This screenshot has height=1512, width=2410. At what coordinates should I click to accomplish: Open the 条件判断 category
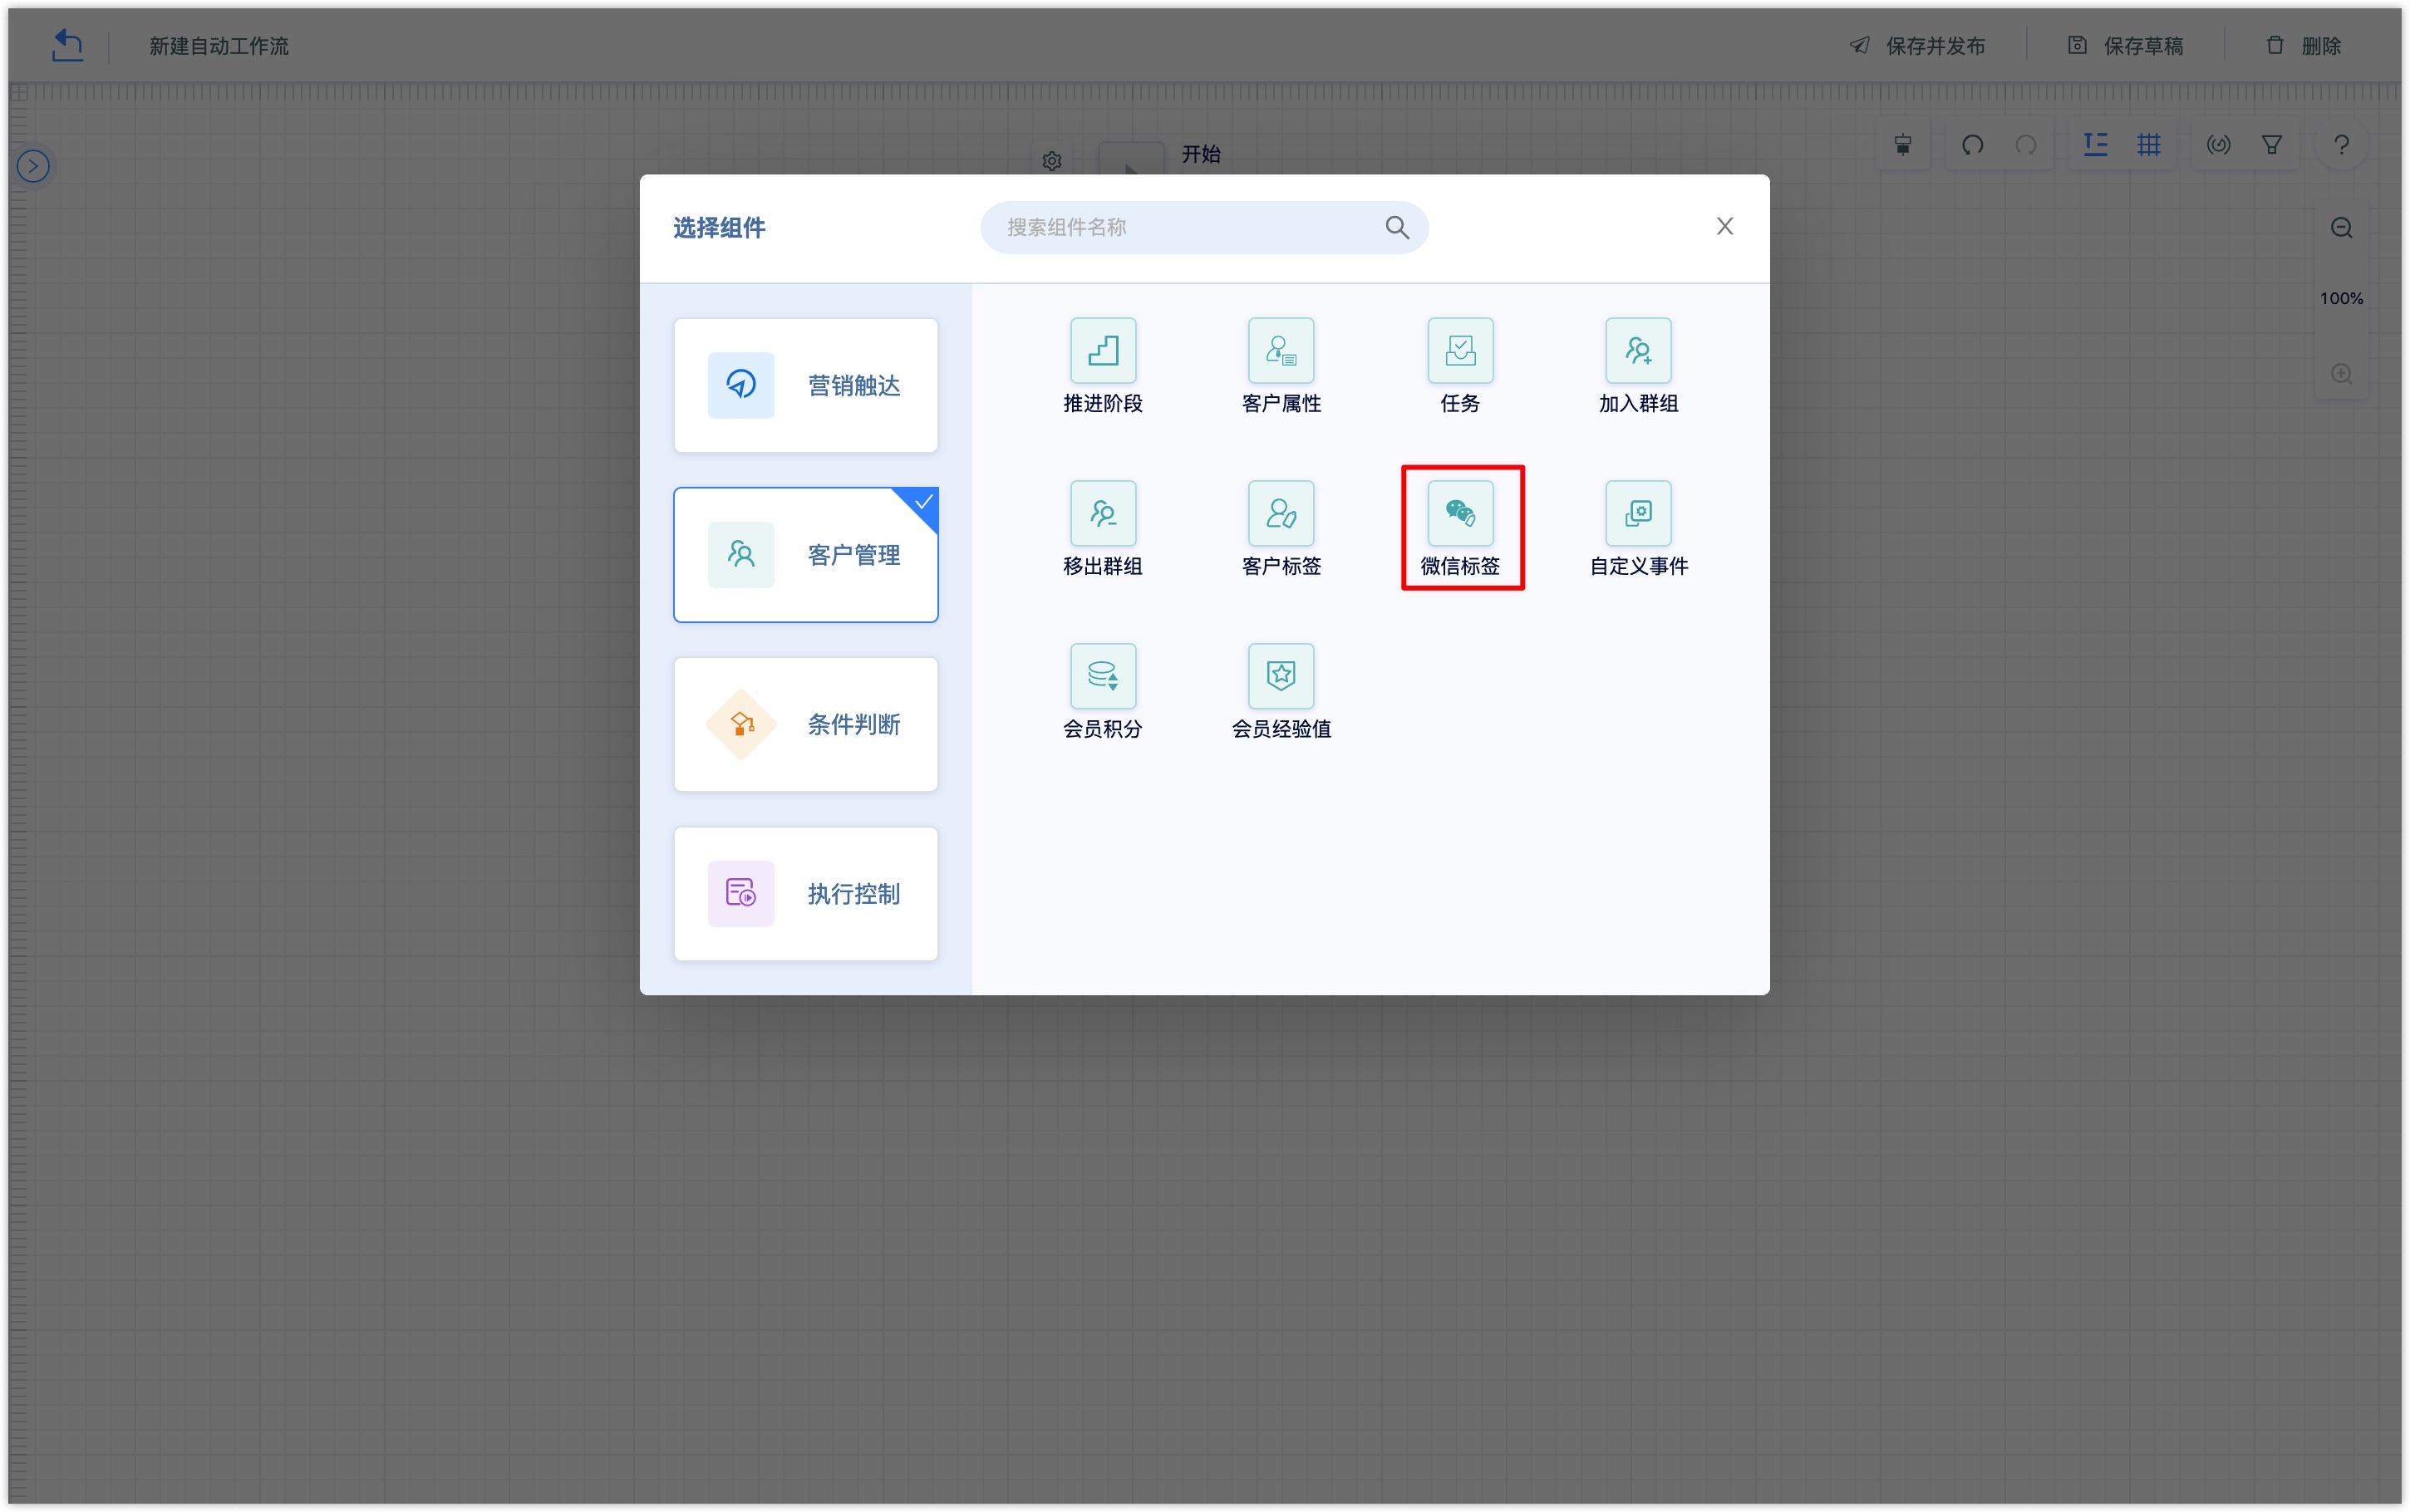click(x=805, y=724)
